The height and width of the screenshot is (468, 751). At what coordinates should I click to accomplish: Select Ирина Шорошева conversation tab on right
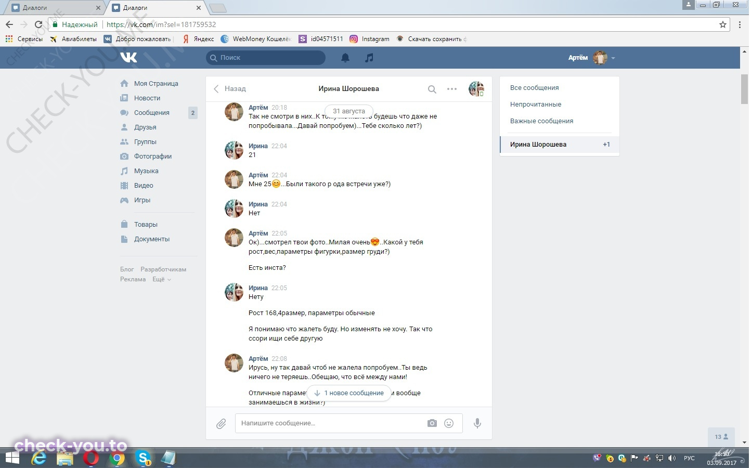[x=560, y=145]
